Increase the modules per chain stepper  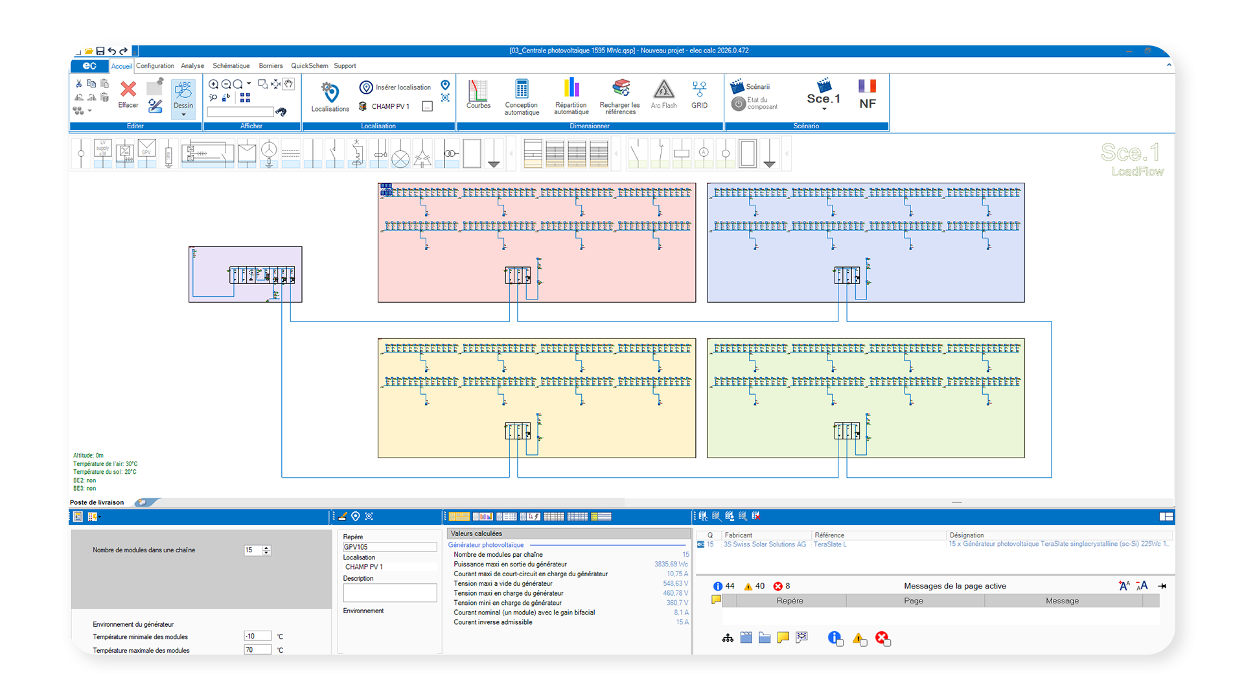click(266, 548)
